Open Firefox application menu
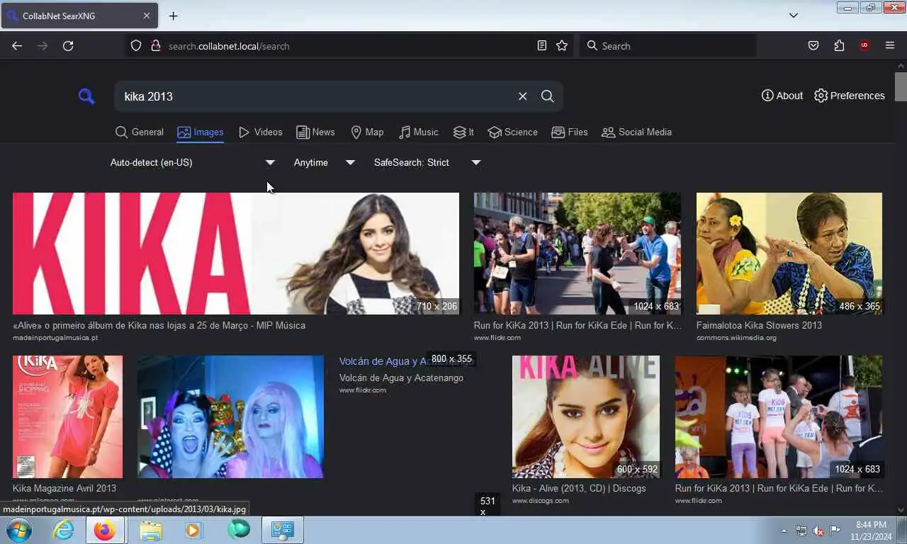907x544 pixels. pyautogui.click(x=890, y=45)
